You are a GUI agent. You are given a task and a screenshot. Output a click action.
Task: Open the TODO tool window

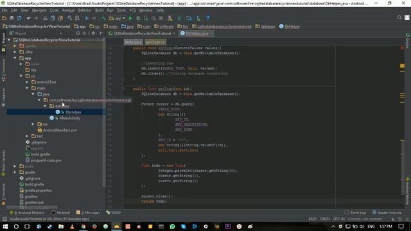click(x=113, y=212)
